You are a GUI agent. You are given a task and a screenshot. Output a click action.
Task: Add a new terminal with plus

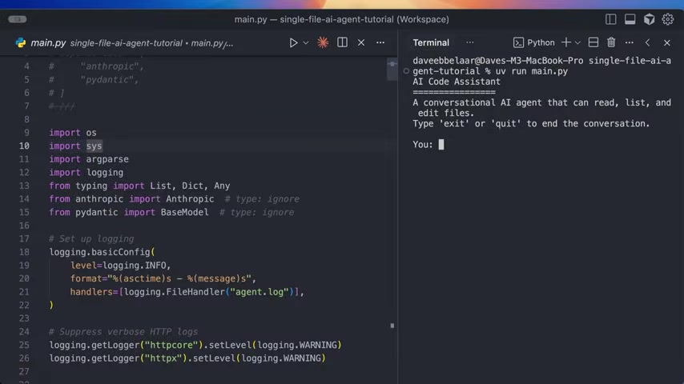coord(565,42)
